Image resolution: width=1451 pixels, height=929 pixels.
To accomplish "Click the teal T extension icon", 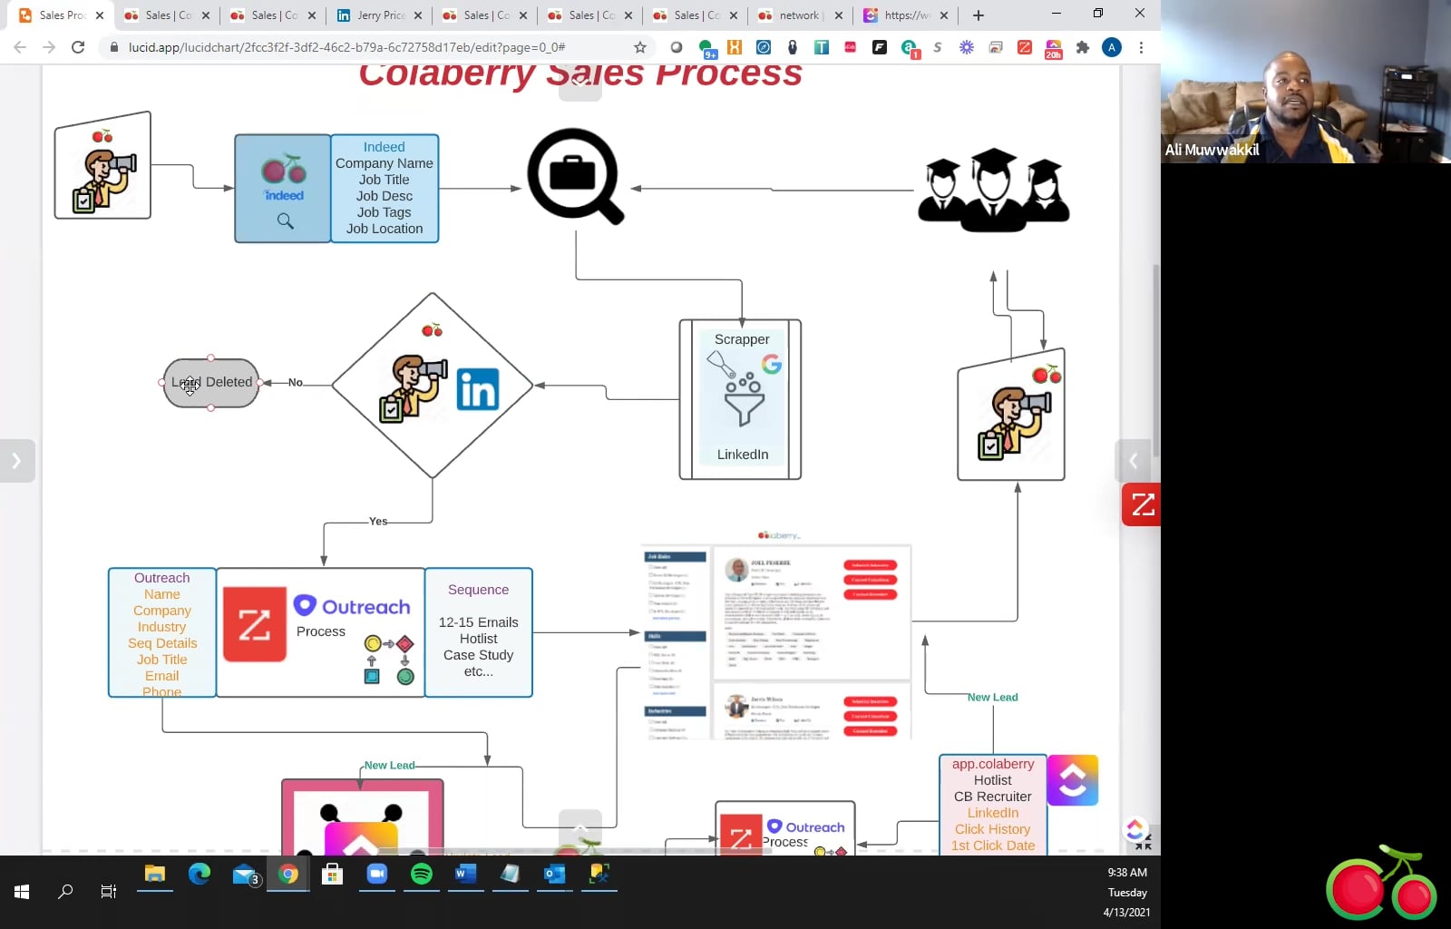I will pyautogui.click(x=822, y=47).
